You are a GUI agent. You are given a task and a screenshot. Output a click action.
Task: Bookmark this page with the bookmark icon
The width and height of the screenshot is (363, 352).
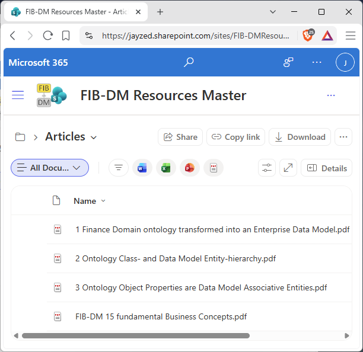pos(66,36)
